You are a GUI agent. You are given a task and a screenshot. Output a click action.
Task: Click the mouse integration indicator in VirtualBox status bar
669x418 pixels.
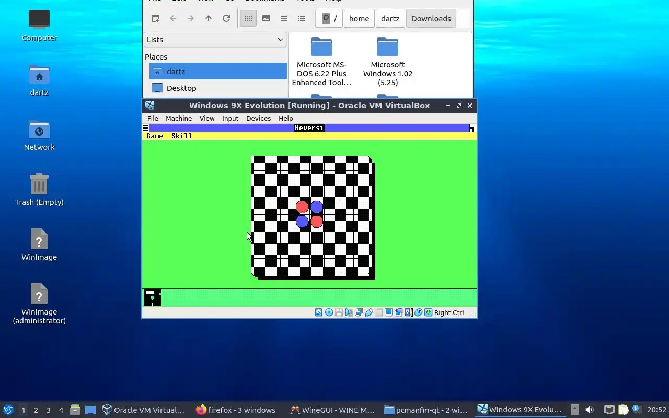(418, 312)
